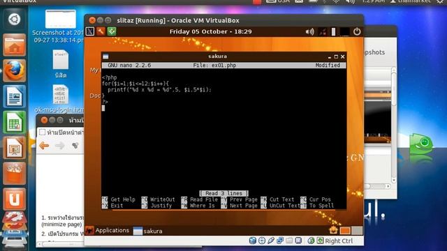Click 'Cut Text' in nano shortcut bar

(281, 199)
